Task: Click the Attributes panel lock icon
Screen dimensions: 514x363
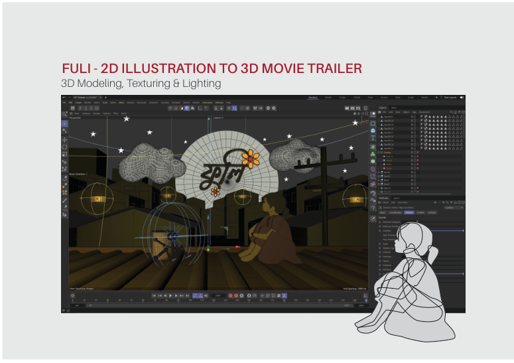Action: (x=456, y=202)
